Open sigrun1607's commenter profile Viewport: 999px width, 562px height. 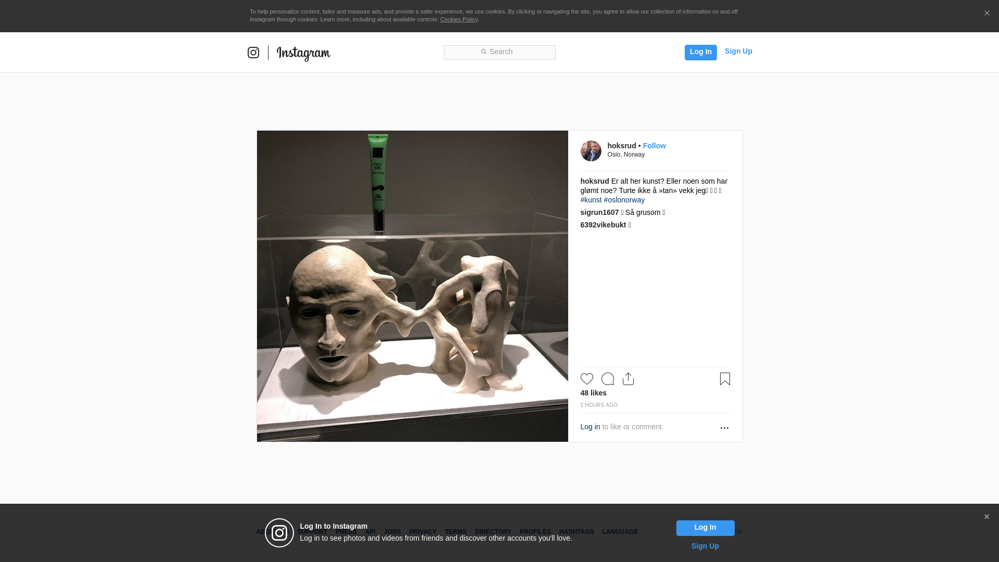click(599, 212)
